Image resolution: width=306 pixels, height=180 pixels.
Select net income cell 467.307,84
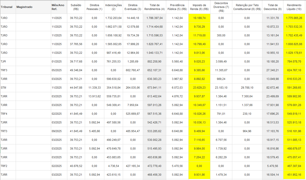[x=294, y=166]
